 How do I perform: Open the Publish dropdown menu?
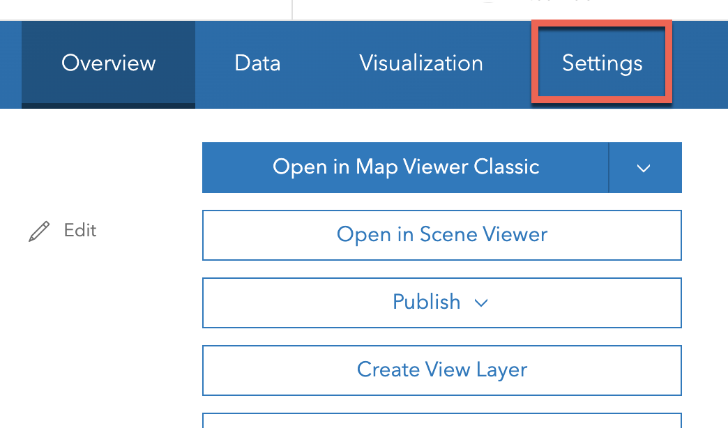[x=441, y=303]
